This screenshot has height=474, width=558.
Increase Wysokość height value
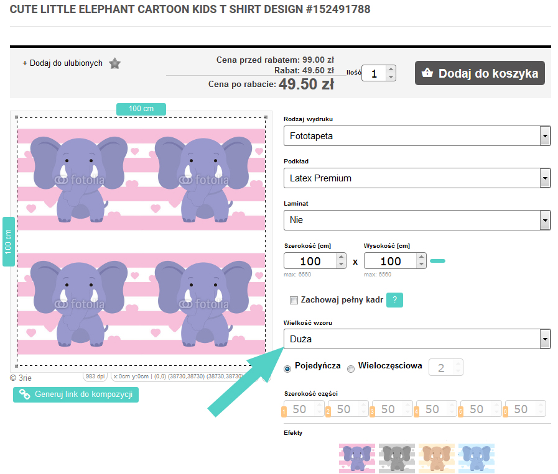point(422,257)
